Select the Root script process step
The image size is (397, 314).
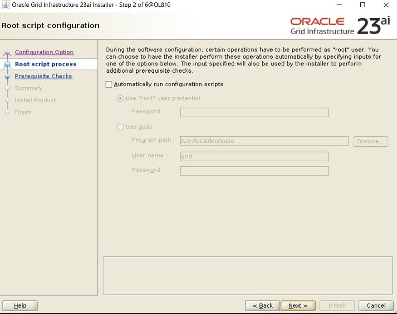point(45,64)
